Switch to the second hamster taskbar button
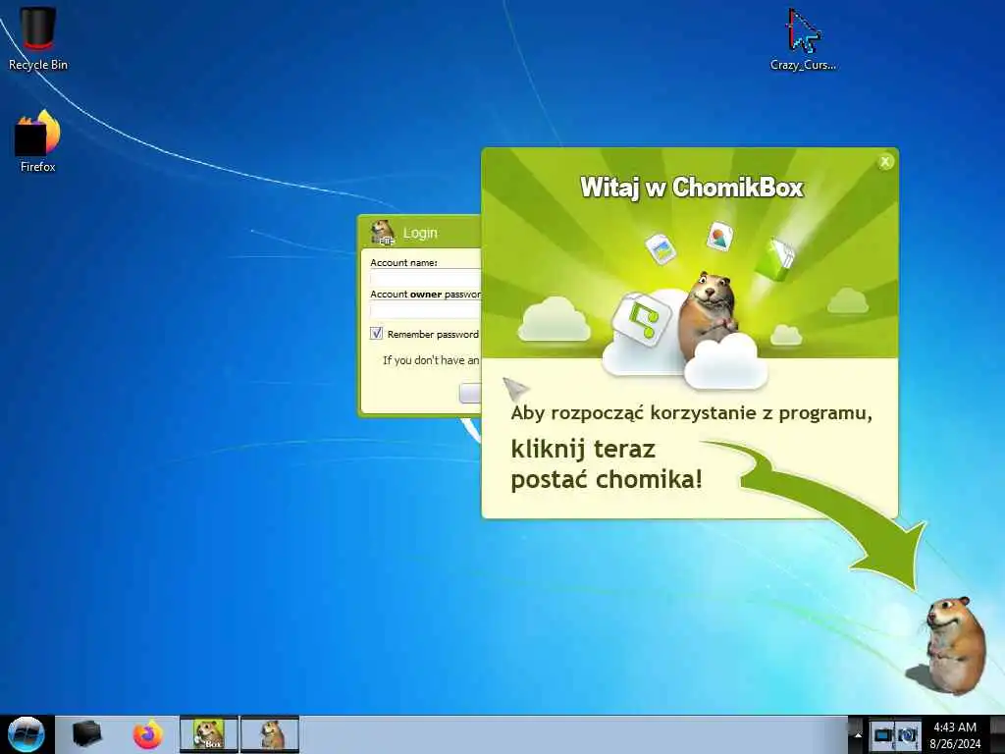The height and width of the screenshot is (754, 1005). [270, 734]
